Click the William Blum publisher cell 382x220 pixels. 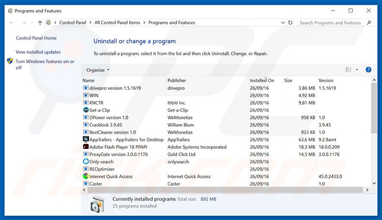tap(180, 125)
